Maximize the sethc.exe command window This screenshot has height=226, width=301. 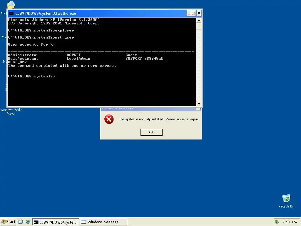coord(193,13)
